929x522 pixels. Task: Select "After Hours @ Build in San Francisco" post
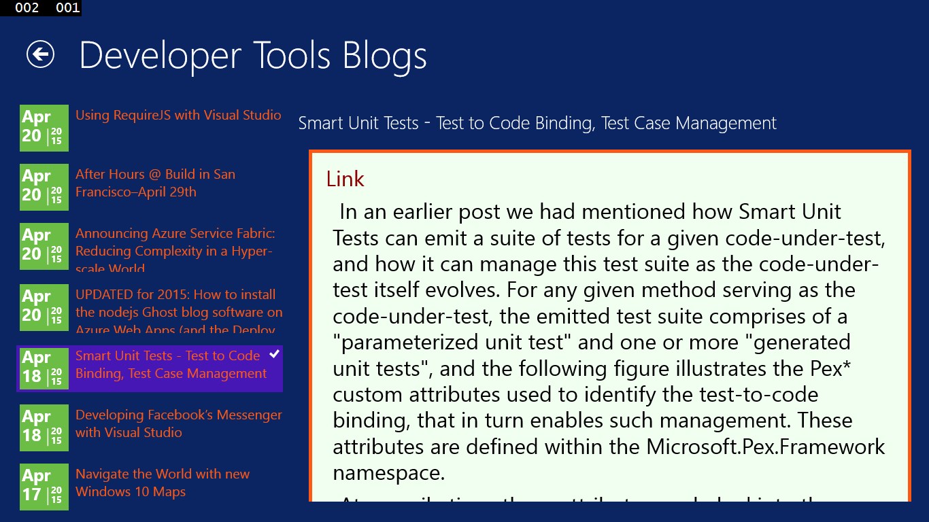click(x=155, y=182)
